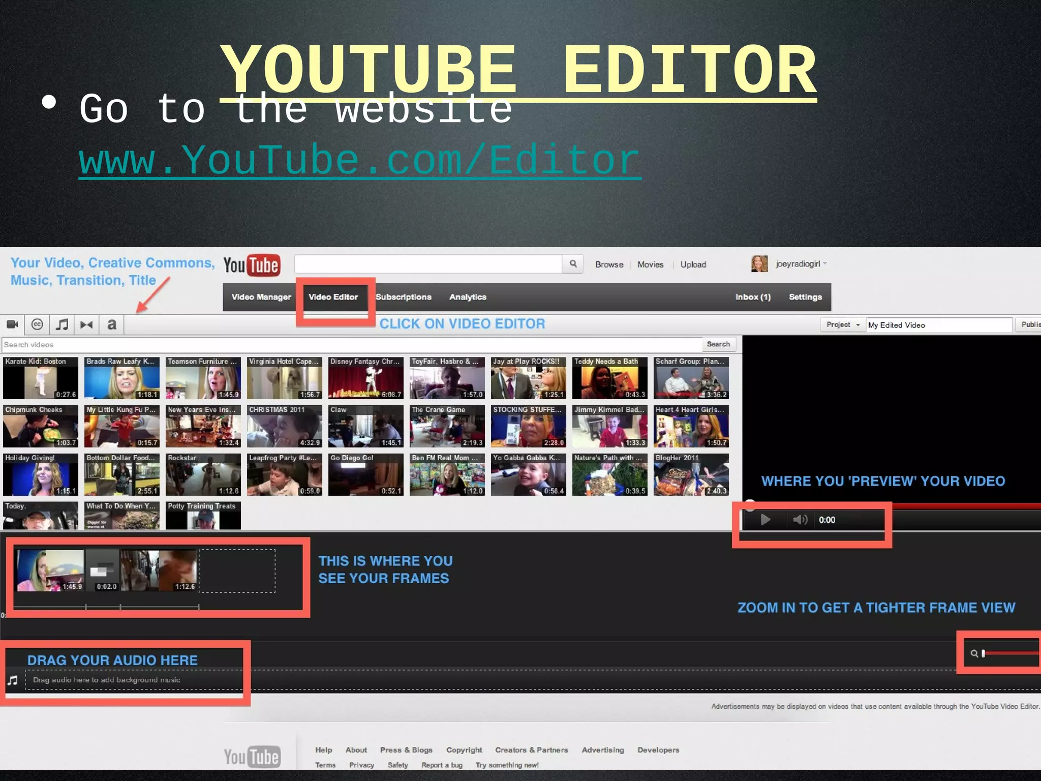Open the transitions bowtie icon

86,324
